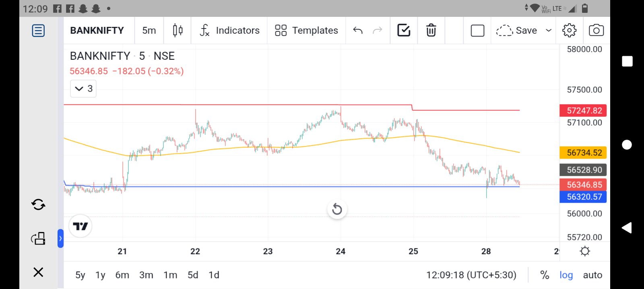
Task: Select the 6m date range
Action: (x=122, y=275)
